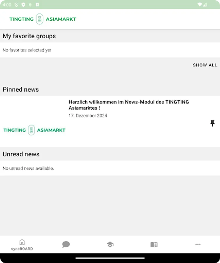Image resolution: width=220 pixels, height=263 pixels.
Task: Click the TINGTING ASIAMARKT logo emblem
Action: pos(39,19)
